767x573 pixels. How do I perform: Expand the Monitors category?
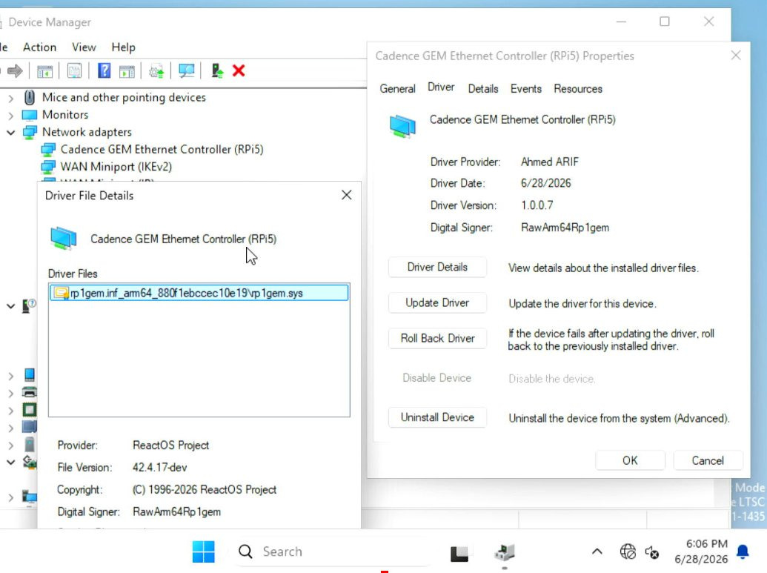tap(11, 116)
